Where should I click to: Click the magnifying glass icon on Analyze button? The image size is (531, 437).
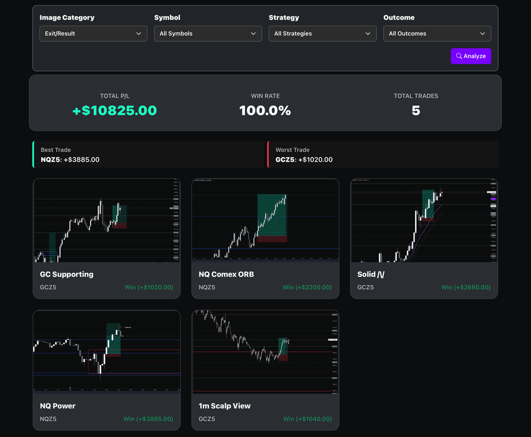click(x=460, y=56)
